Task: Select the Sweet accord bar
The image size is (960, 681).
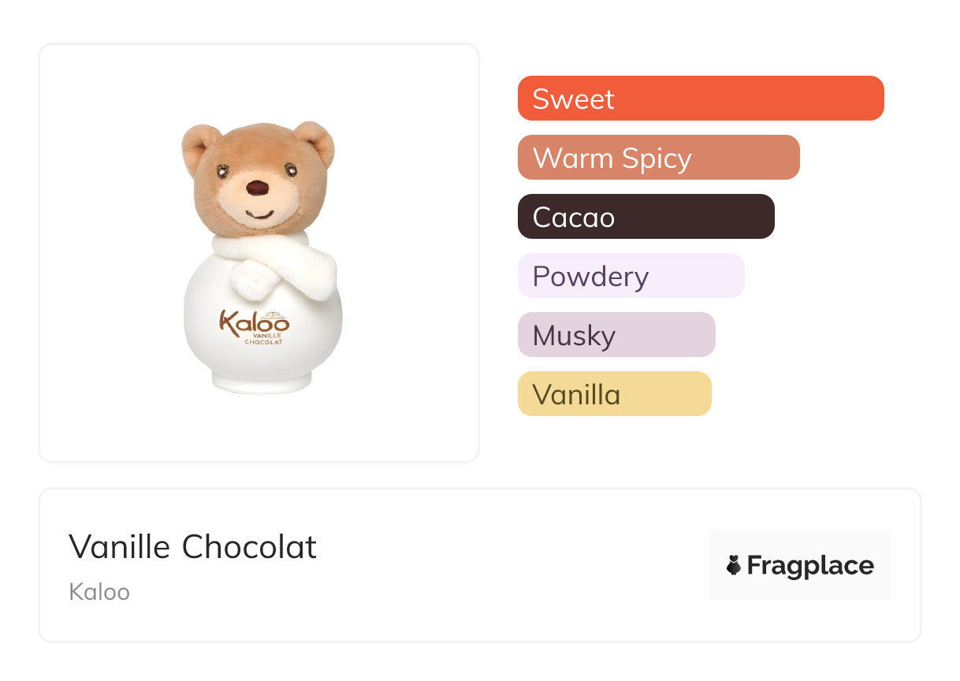Action: pos(701,99)
